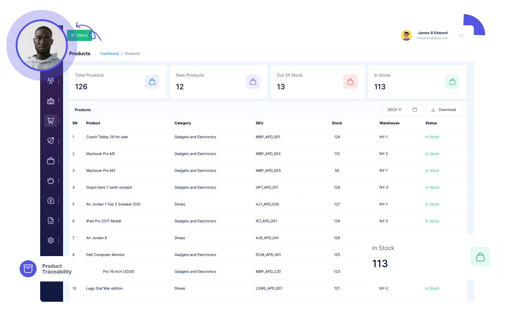Click the calendar icon in date field
The width and height of the screenshot is (514, 327).
tap(415, 110)
